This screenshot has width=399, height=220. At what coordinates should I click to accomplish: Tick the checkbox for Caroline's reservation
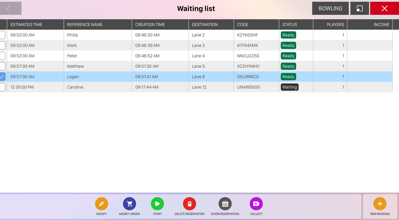tap(3, 87)
